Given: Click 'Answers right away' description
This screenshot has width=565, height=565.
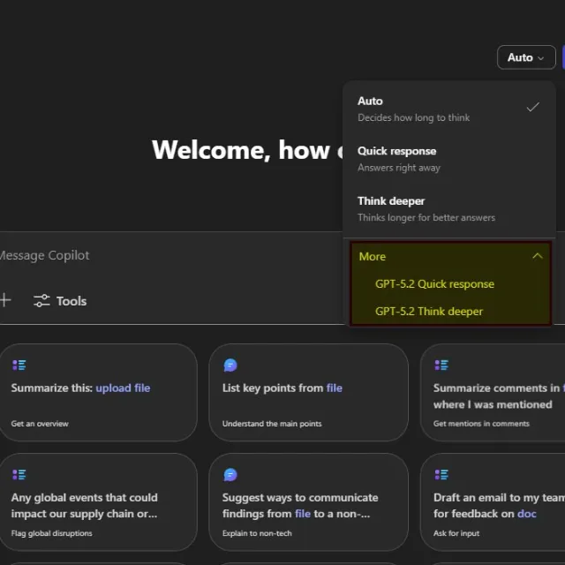Looking at the screenshot, I should pos(399,168).
